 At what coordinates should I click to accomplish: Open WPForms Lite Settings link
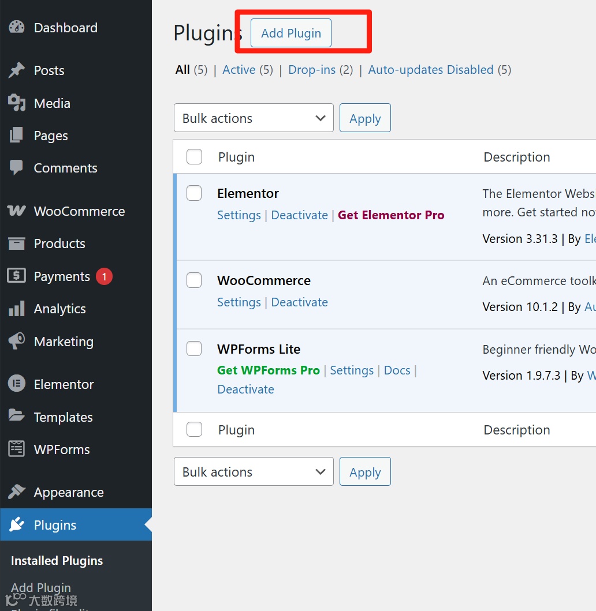click(352, 370)
